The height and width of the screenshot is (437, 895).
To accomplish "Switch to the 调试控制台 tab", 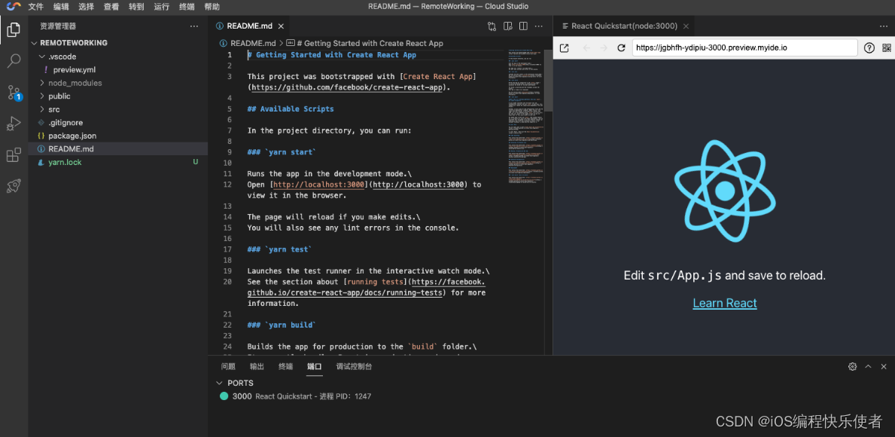I will click(x=354, y=367).
